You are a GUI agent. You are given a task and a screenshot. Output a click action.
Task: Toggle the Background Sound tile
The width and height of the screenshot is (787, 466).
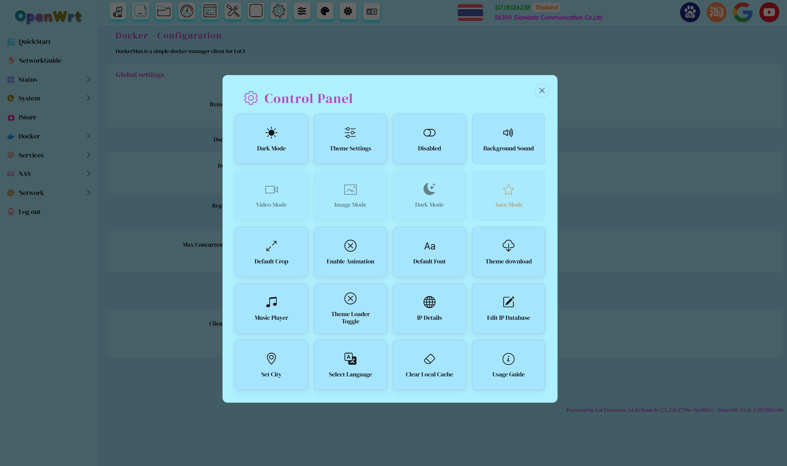[x=508, y=139]
